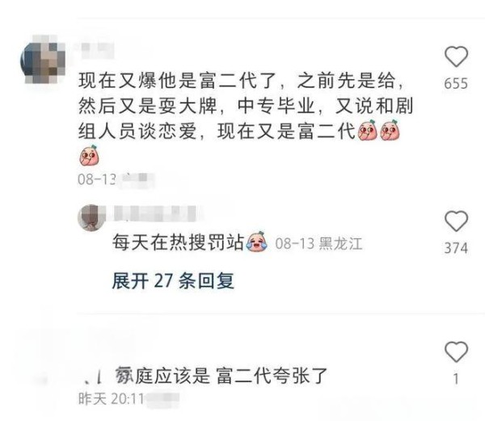
Task: Click the comment text 富二代夸张了
Action: tap(272, 376)
